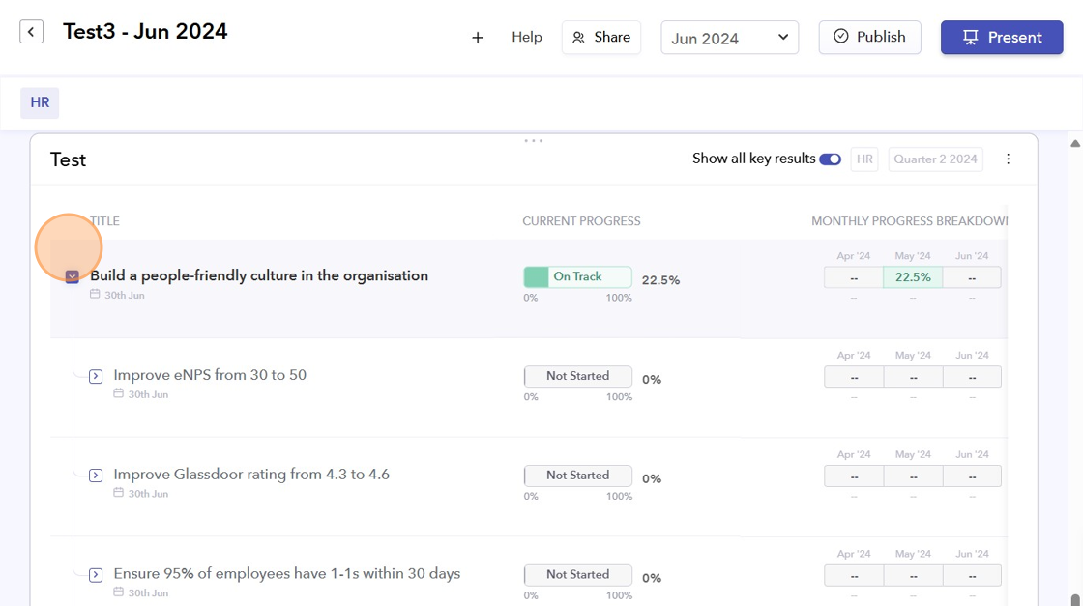Click the Share button
The width and height of the screenshot is (1083, 606).
pos(601,38)
